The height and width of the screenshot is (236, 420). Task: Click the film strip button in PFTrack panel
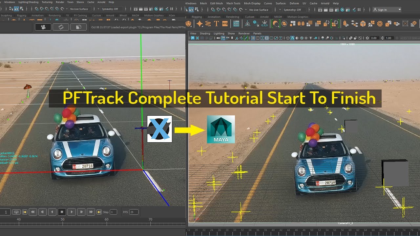point(61,27)
